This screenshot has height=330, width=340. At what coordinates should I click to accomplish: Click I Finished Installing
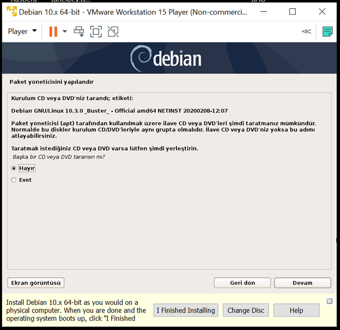click(x=186, y=310)
